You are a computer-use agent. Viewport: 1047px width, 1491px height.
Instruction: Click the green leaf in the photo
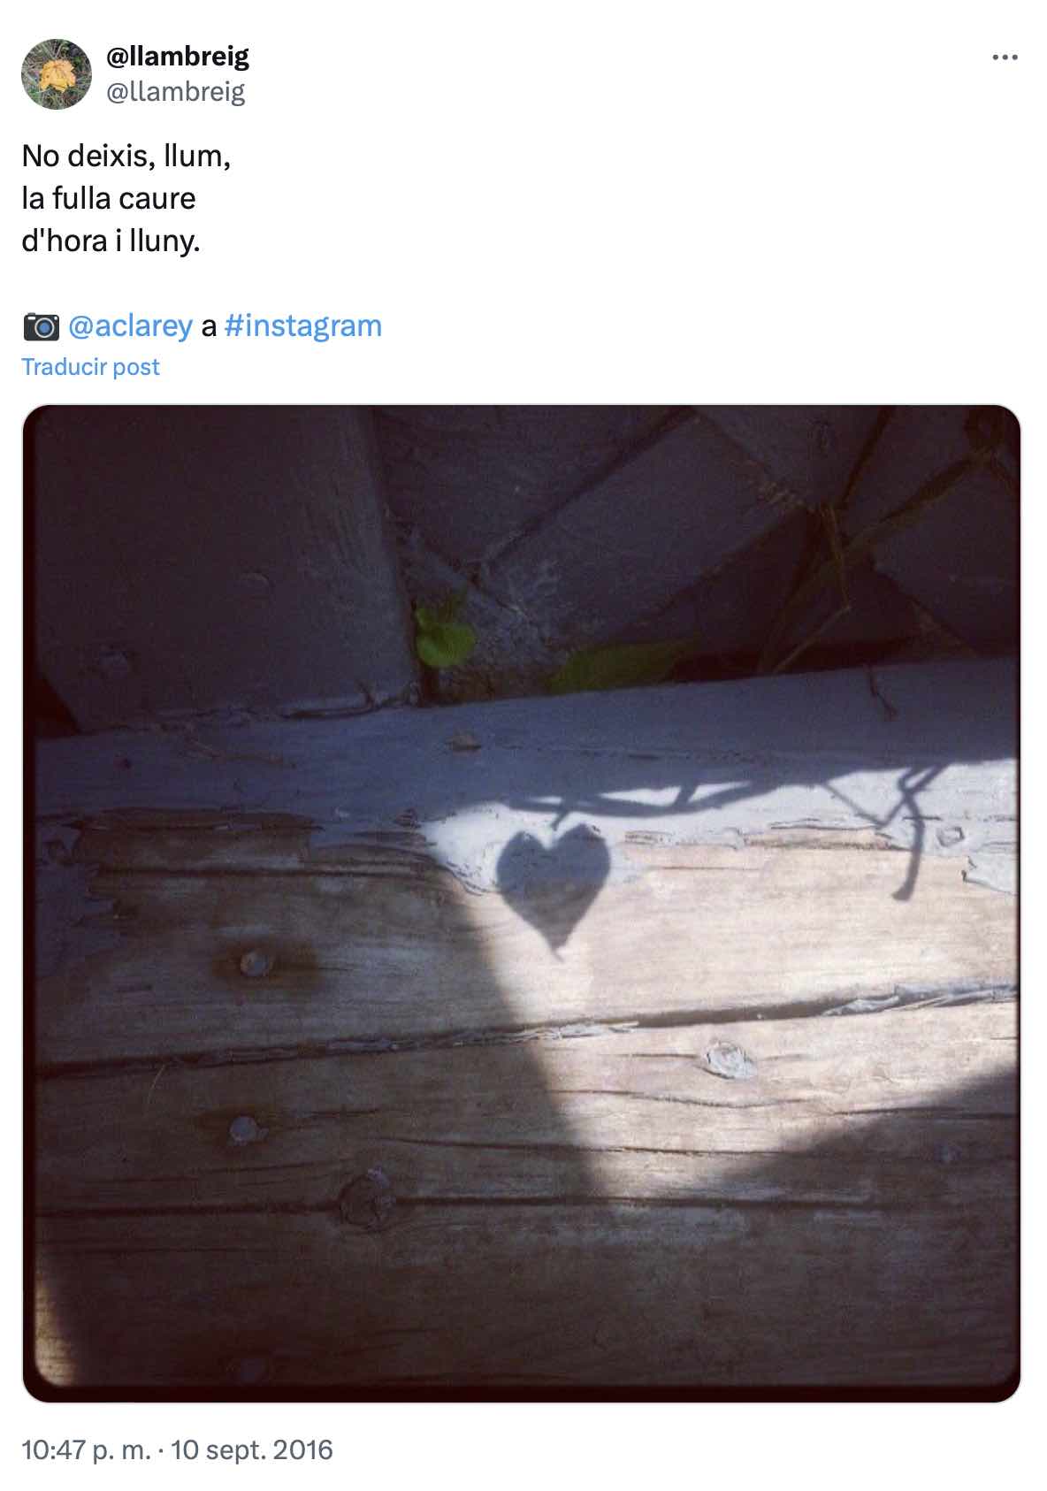(x=445, y=637)
